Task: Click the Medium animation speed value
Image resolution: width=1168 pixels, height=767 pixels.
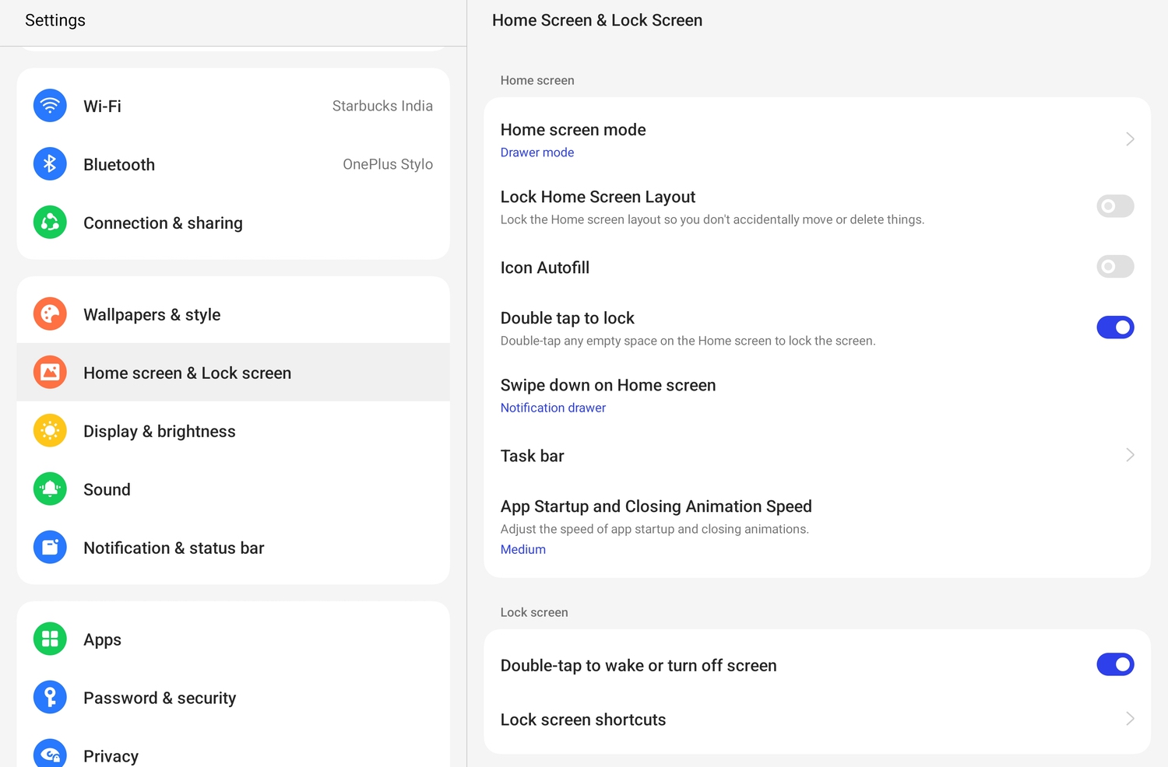Action: (522, 549)
